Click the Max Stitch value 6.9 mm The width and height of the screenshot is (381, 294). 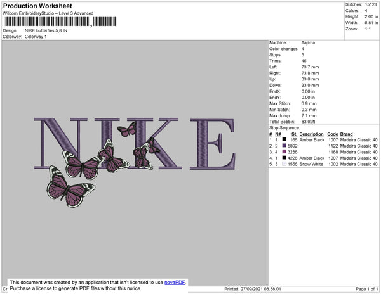click(x=309, y=103)
